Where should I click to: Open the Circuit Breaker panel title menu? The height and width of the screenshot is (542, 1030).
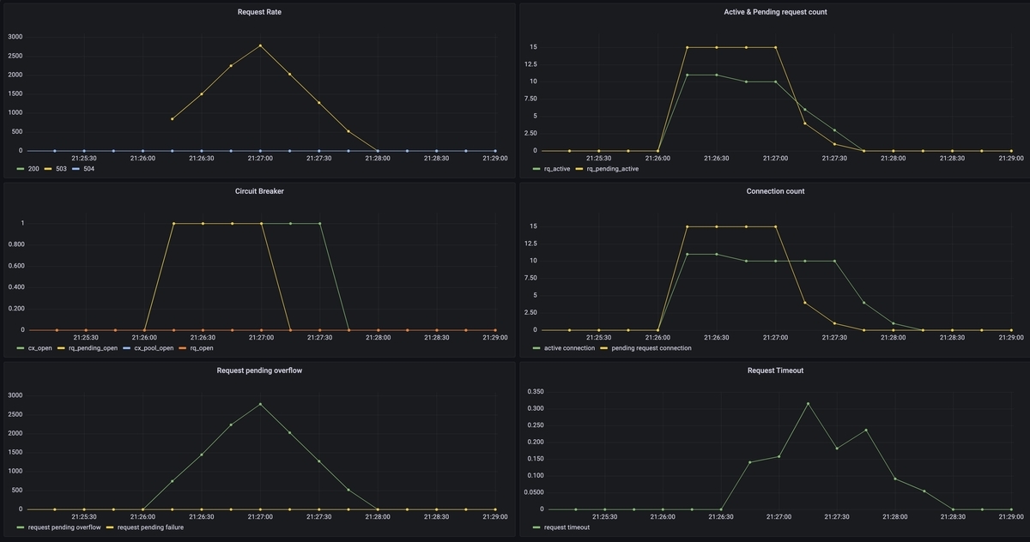click(259, 191)
